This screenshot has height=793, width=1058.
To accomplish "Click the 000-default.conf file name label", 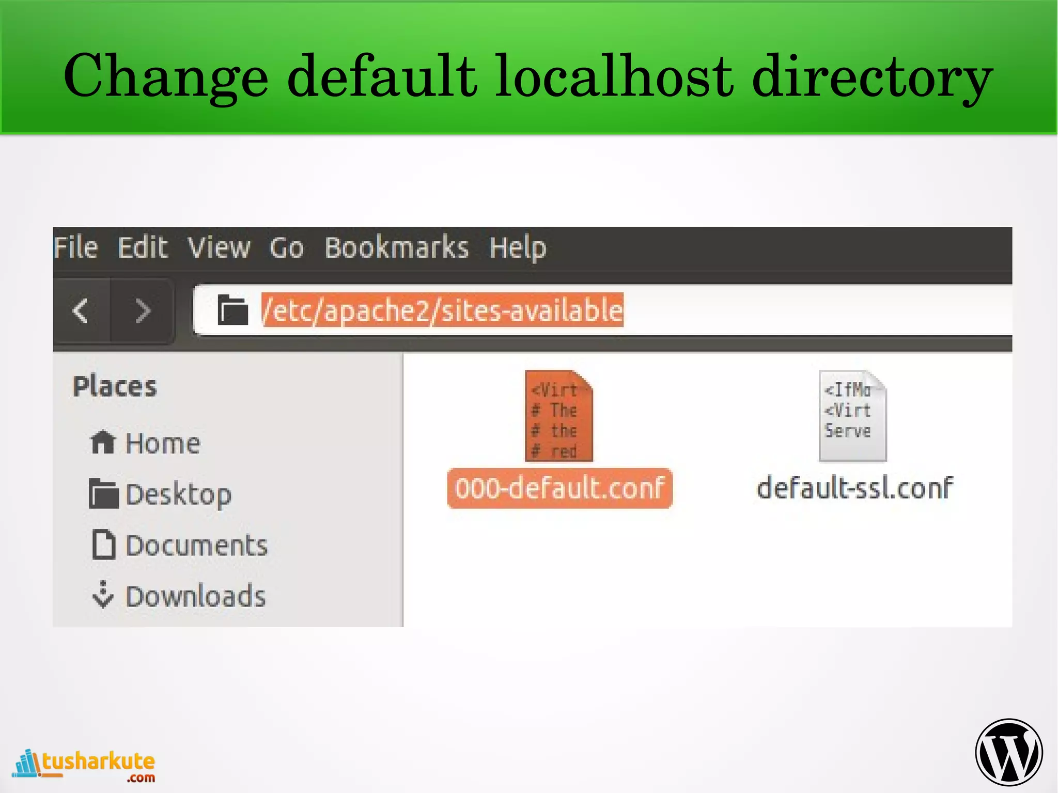I will 559,488.
